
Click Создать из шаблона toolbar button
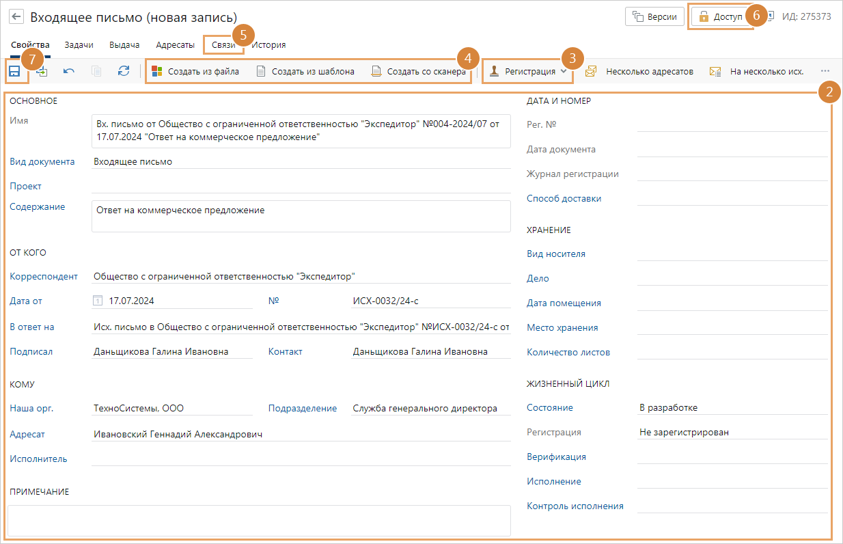tap(305, 71)
